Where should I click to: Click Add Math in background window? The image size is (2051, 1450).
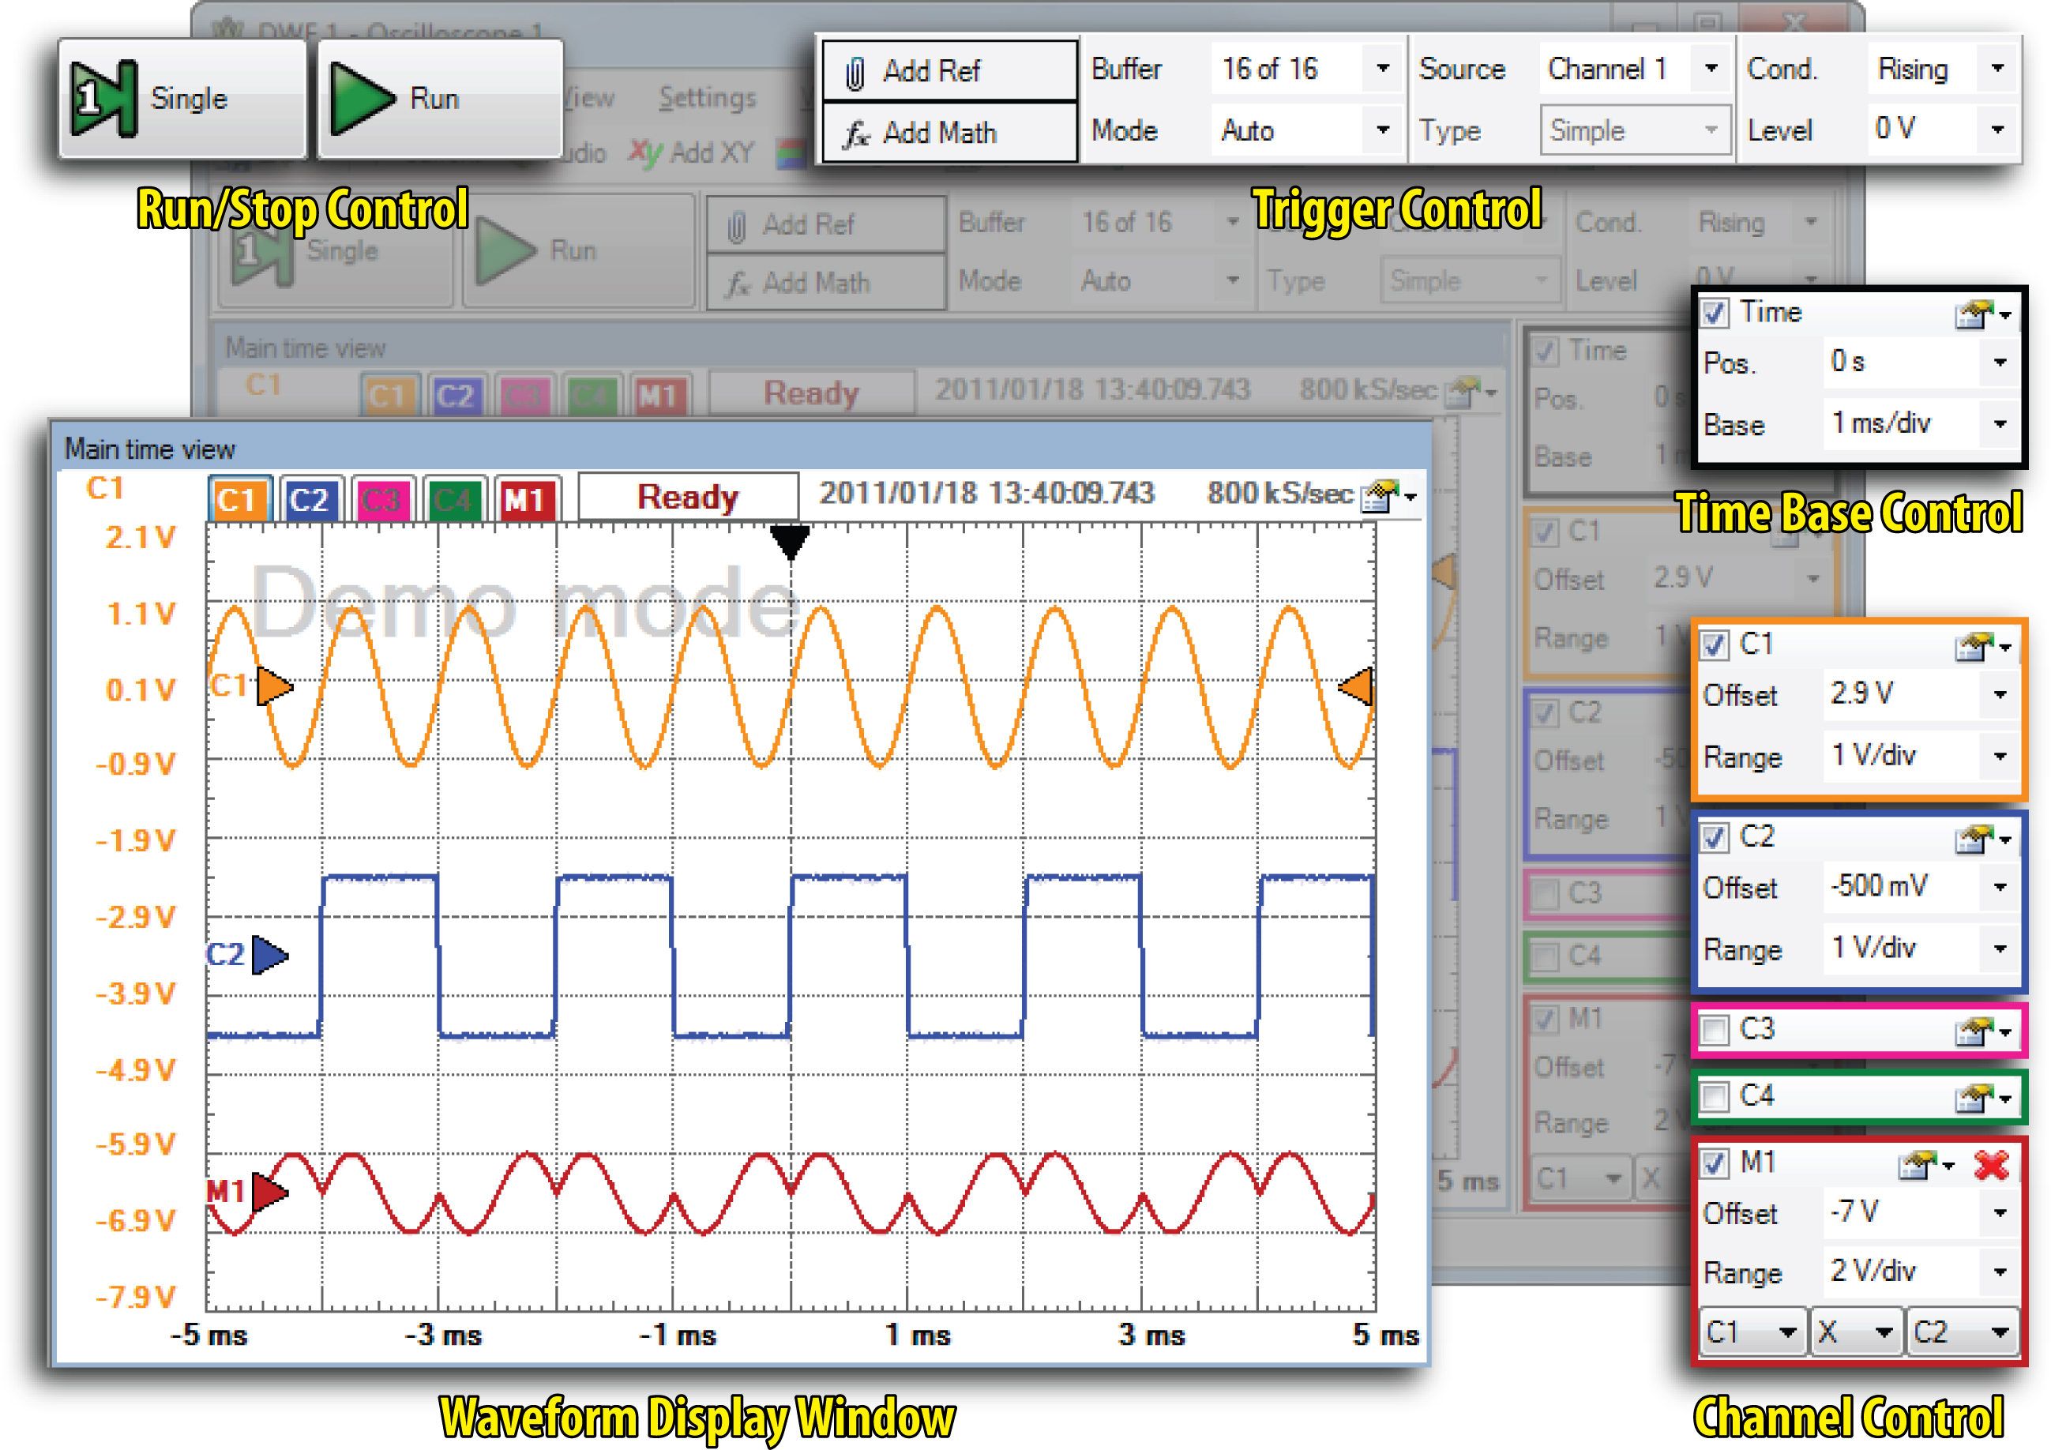826,284
